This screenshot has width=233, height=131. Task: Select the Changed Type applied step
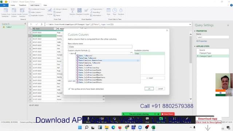(205, 53)
